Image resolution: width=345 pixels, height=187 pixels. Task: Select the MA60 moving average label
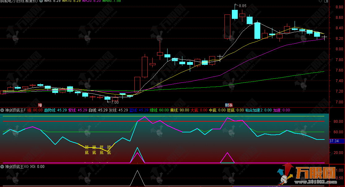coord(113,2)
